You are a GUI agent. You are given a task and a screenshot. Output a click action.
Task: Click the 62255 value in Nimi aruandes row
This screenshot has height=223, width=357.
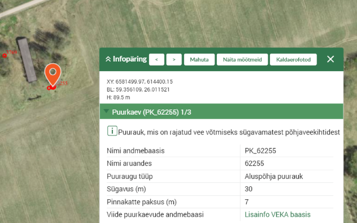point(254,163)
